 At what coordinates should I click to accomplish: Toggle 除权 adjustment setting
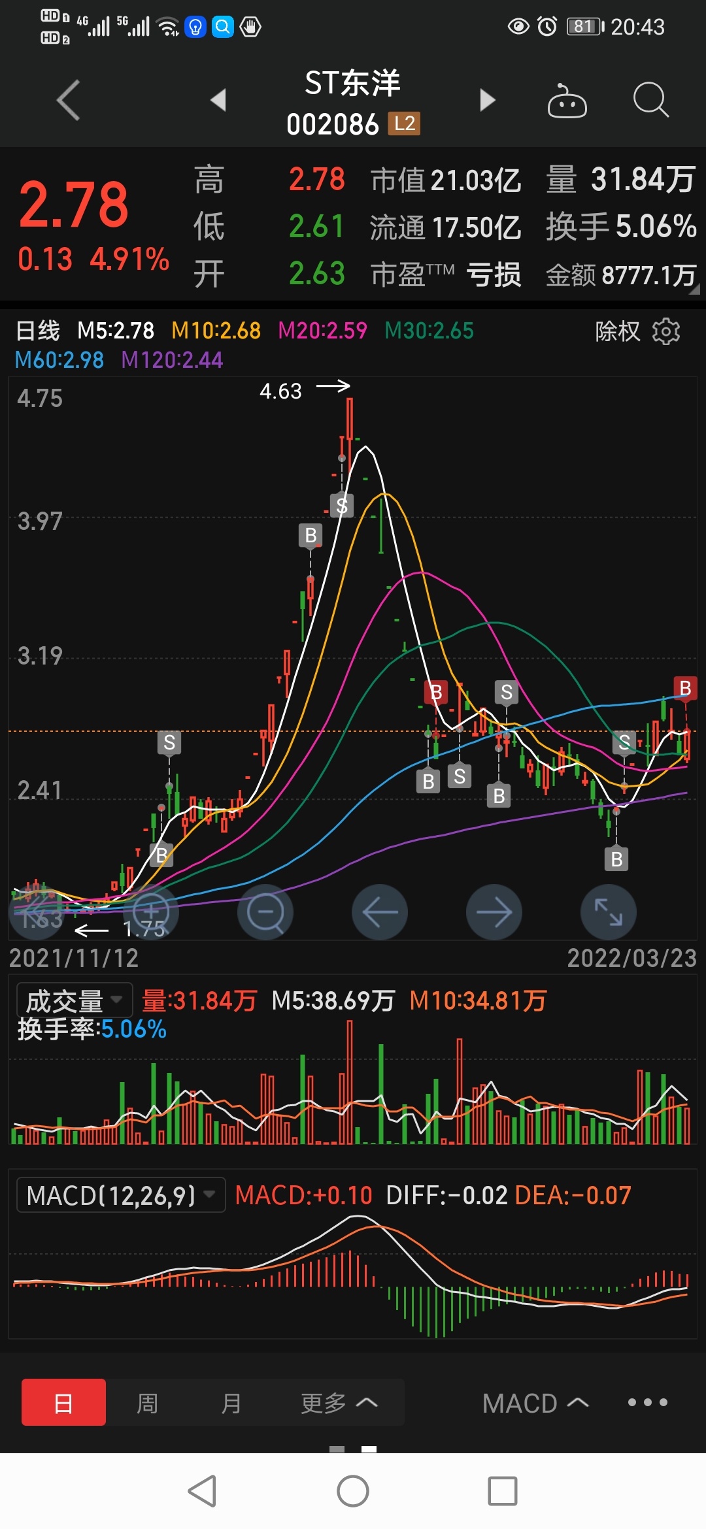click(x=617, y=331)
